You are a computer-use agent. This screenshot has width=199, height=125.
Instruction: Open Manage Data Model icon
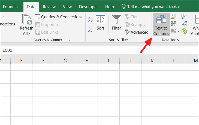[x=184, y=31]
